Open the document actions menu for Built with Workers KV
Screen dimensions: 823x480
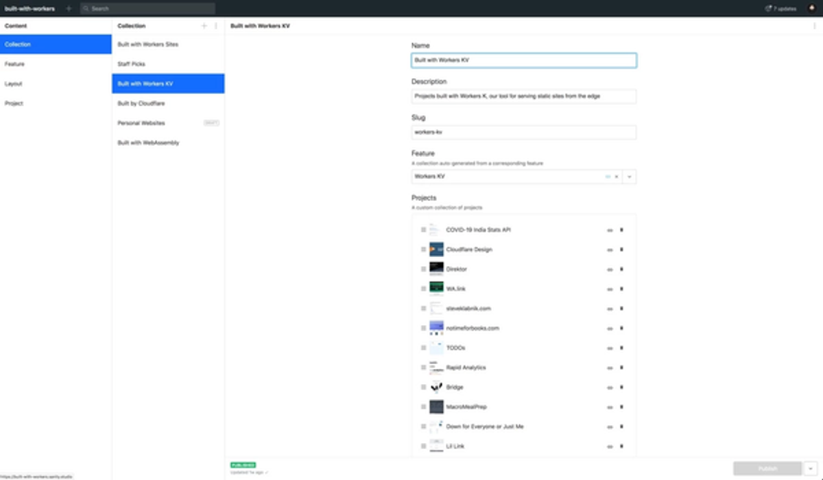(x=815, y=25)
